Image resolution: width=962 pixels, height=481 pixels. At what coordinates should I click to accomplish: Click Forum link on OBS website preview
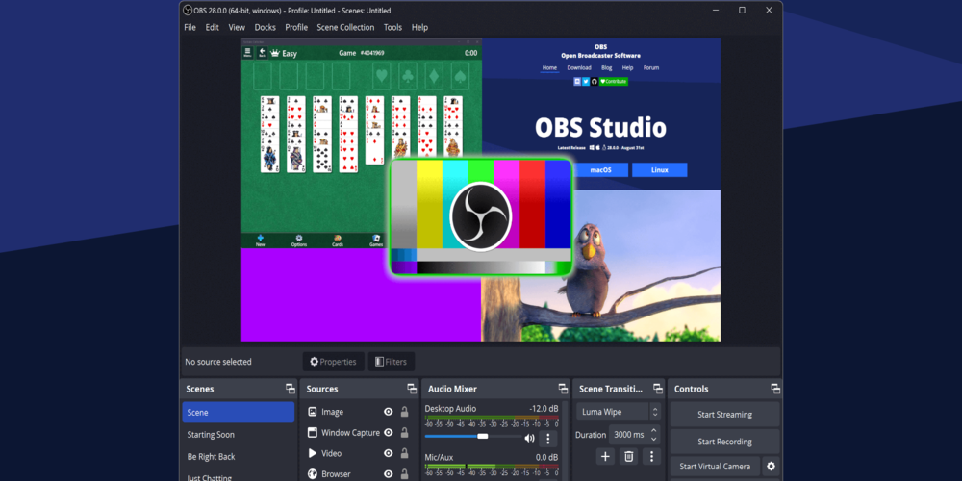tap(651, 68)
